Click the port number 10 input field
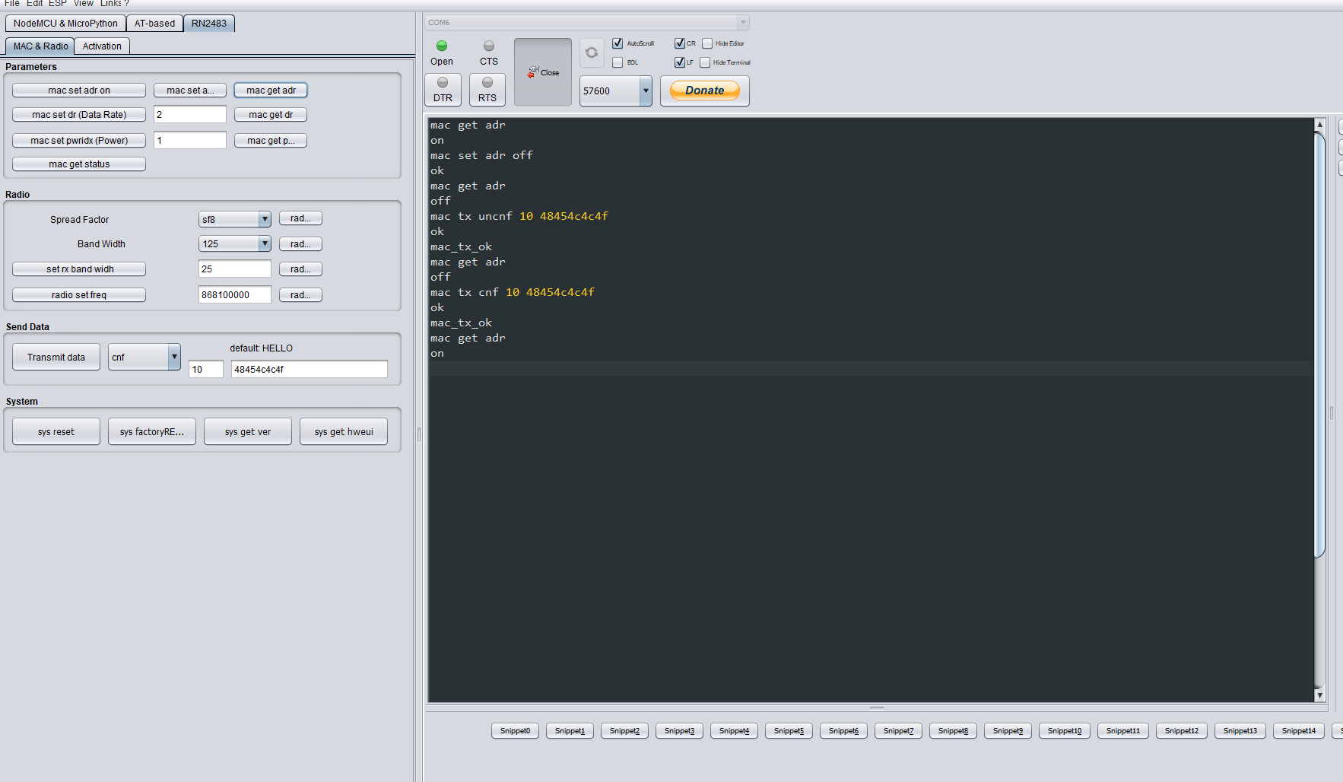Screen dimensions: 1343x782 tap(206, 370)
